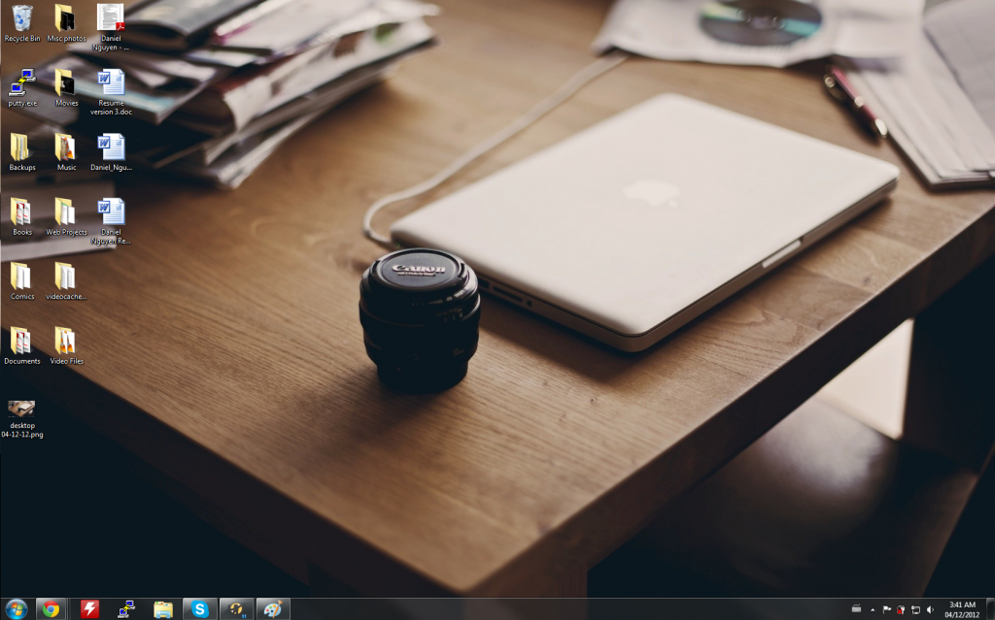Click the keyboard icon in system tray
995x620 pixels.
point(856,608)
